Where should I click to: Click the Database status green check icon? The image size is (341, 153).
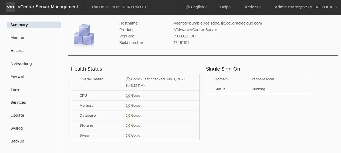(x=128, y=116)
